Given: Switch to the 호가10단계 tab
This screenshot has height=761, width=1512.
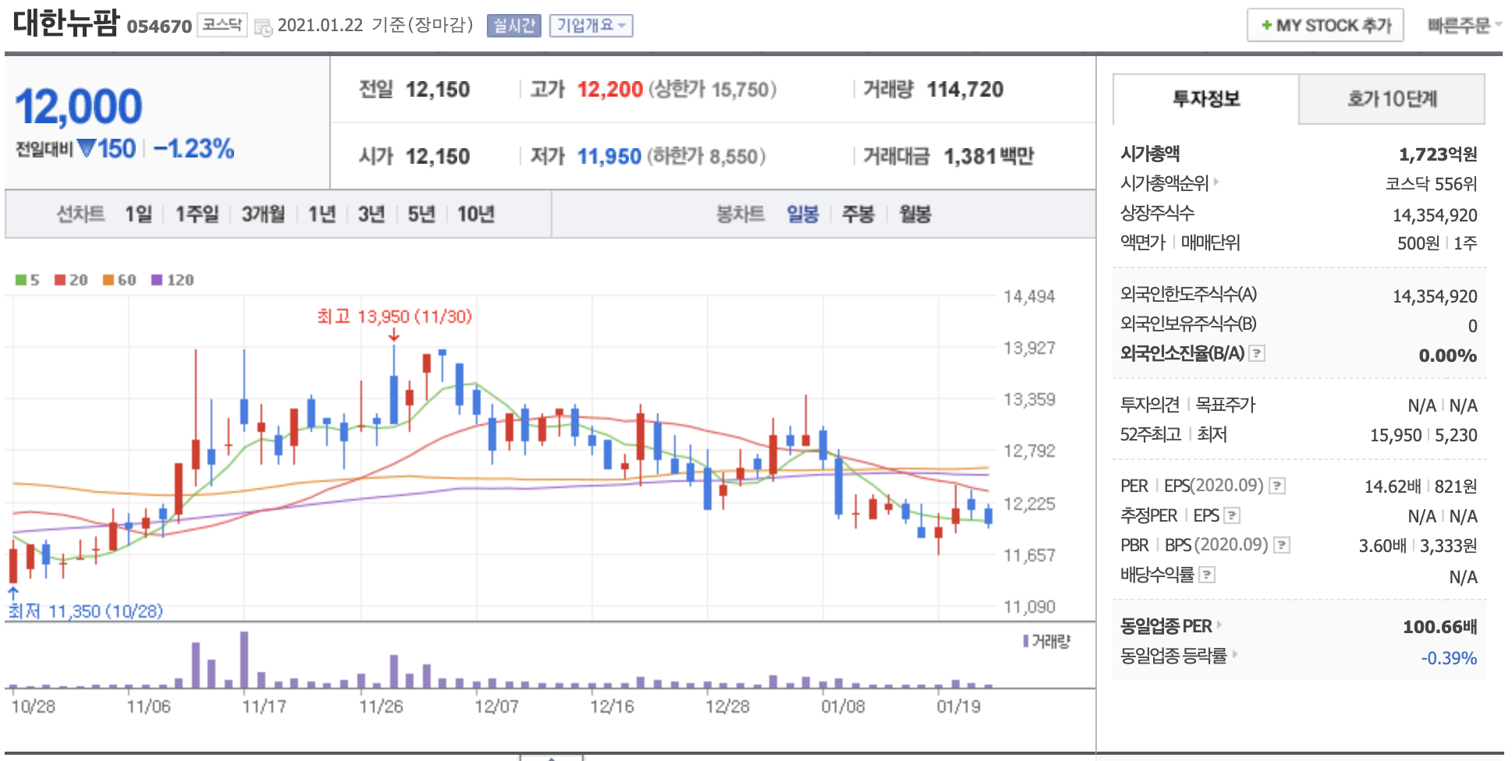Looking at the screenshot, I should pyautogui.click(x=1392, y=99).
